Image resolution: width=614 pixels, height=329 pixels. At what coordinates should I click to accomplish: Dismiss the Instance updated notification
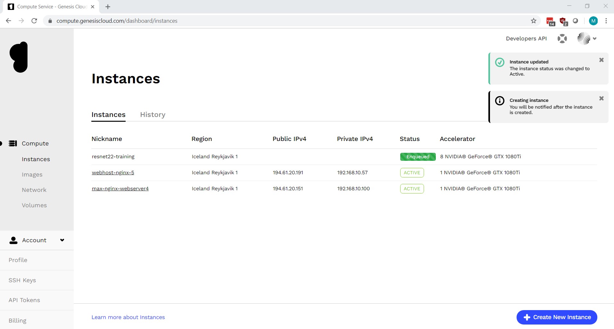point(602,60)
